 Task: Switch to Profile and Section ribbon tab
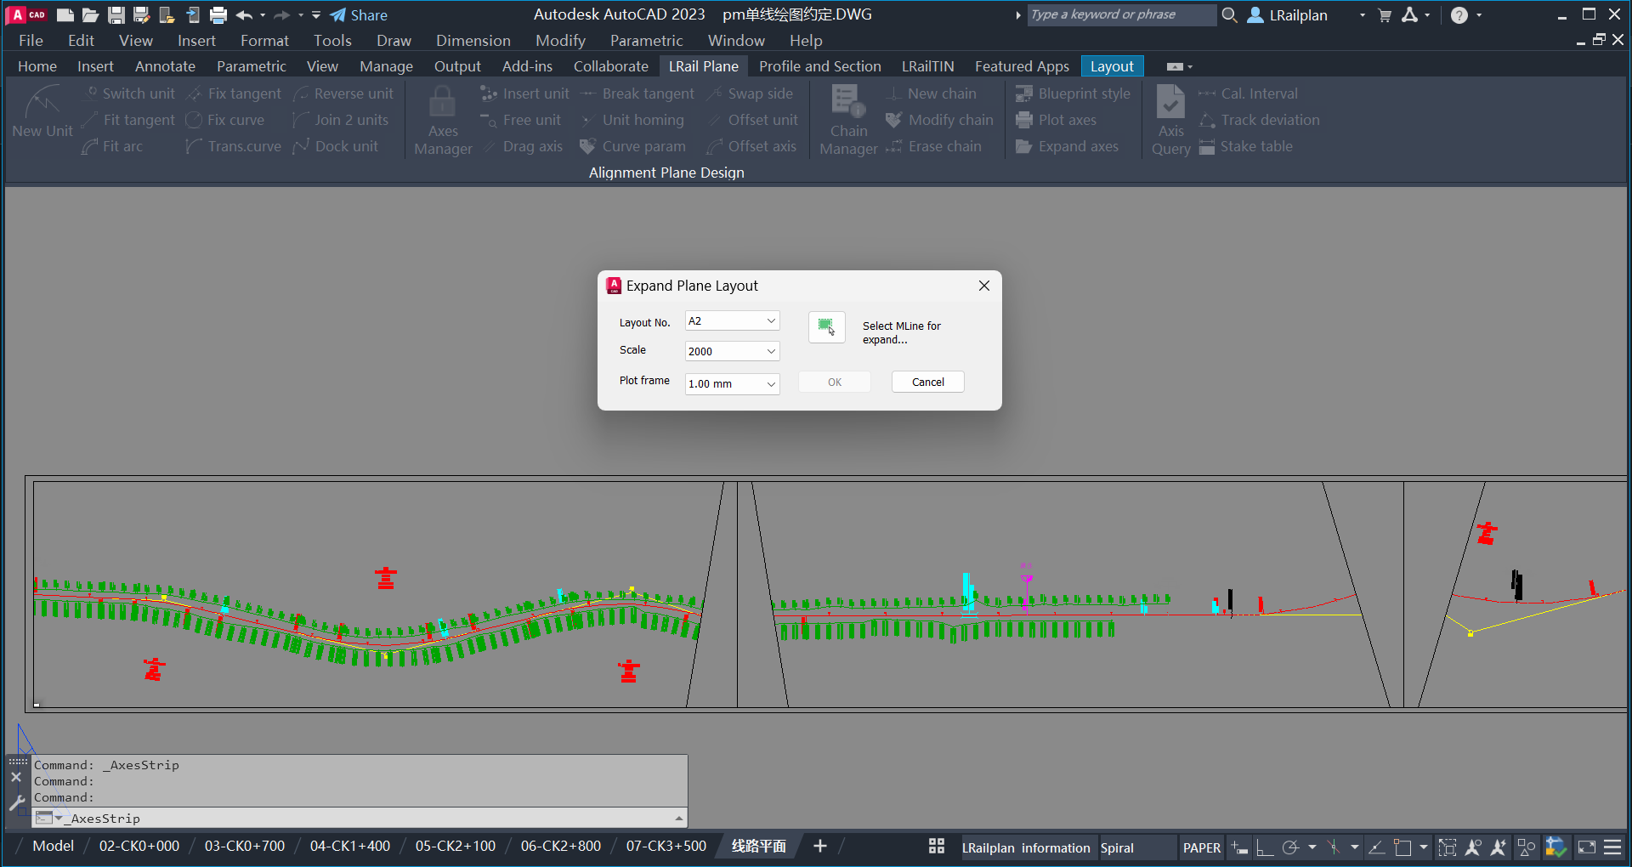tap(819, 66)
